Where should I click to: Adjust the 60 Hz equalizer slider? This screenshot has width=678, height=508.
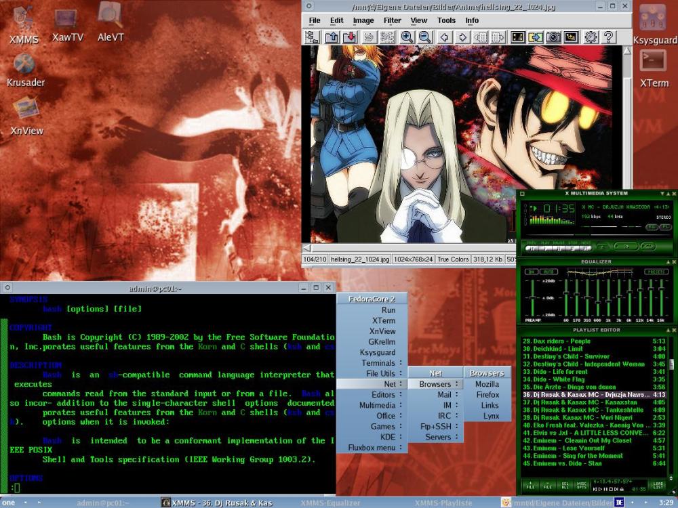[x=566, y=297]
